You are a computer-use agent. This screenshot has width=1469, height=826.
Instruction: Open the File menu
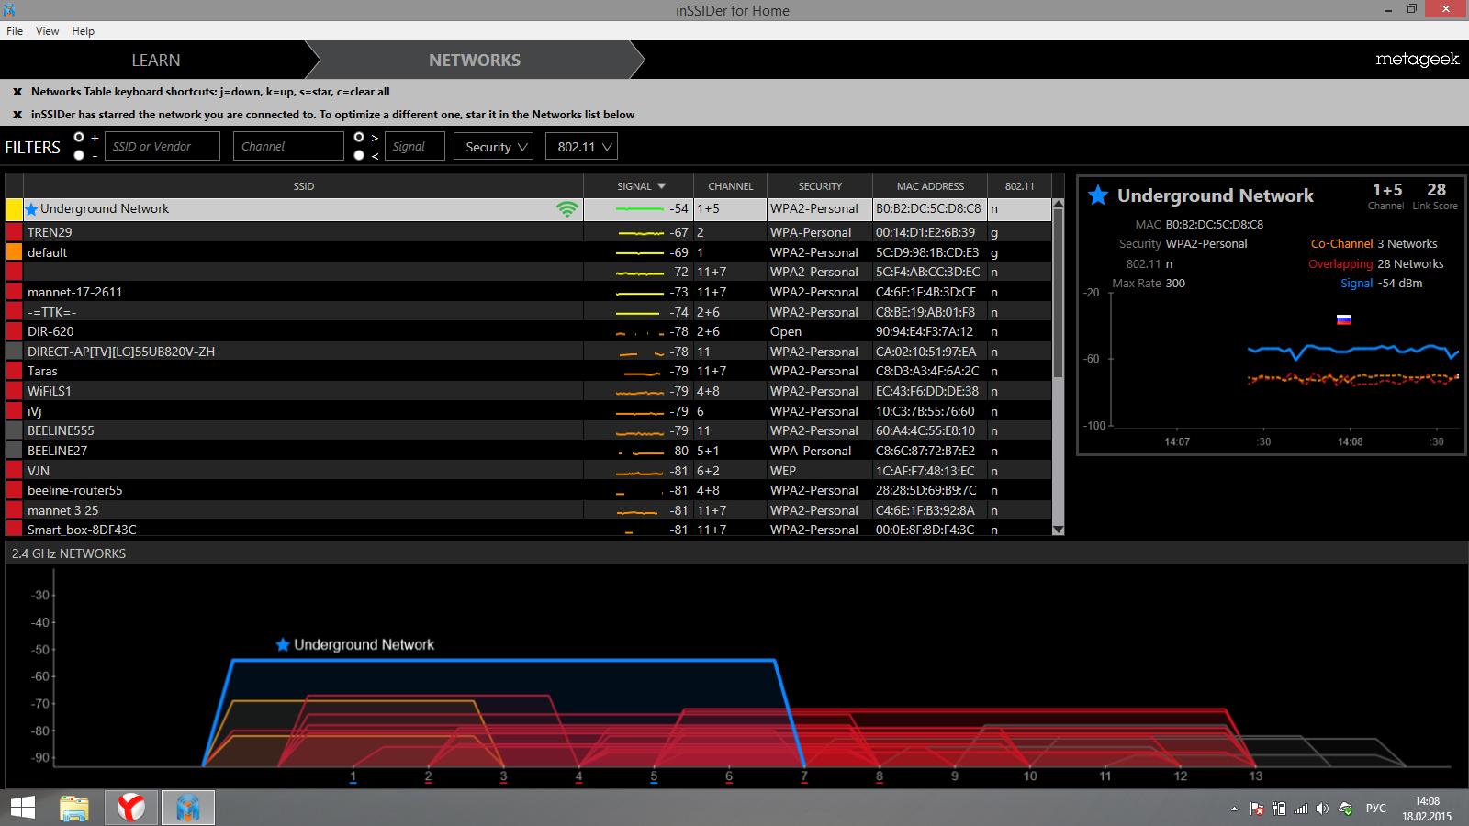coord(15,31)
